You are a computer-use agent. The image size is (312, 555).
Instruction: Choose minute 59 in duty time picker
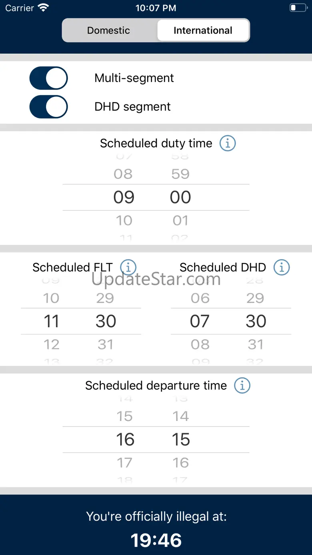(180, 174)
